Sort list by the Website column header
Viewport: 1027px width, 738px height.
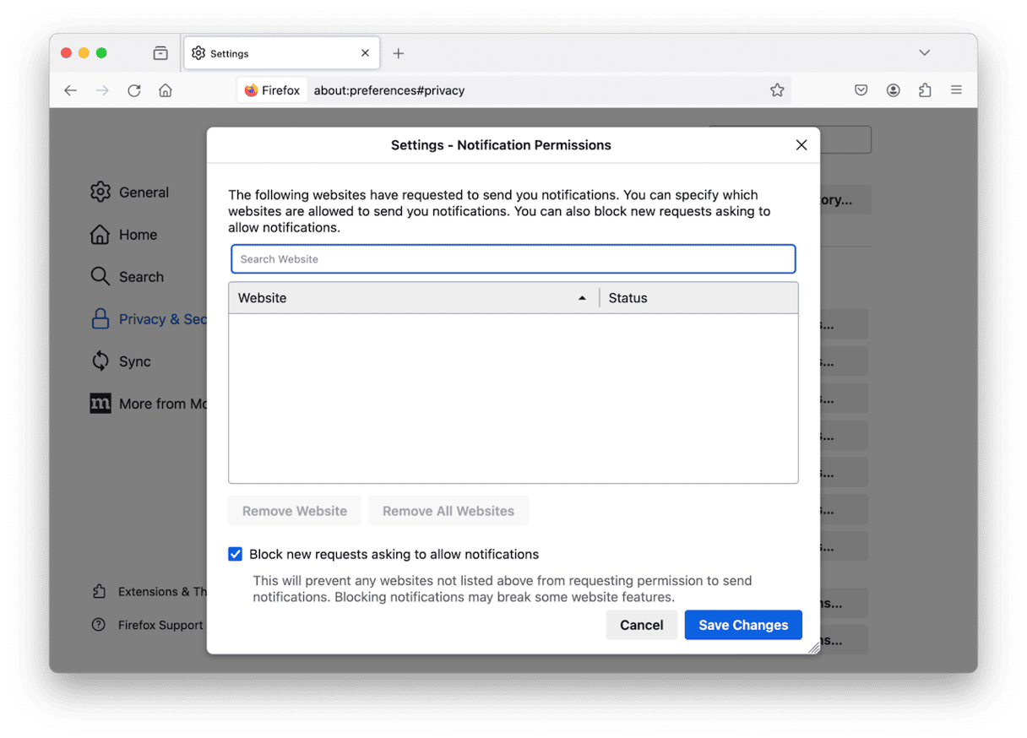coord(405,298)
